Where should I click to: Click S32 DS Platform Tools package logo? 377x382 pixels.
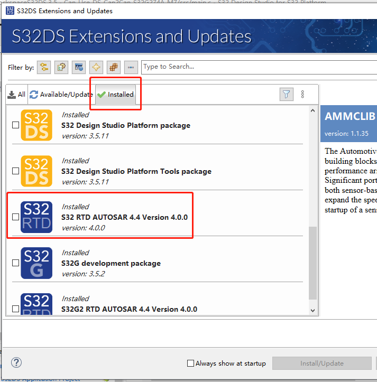tap(36, 171)
